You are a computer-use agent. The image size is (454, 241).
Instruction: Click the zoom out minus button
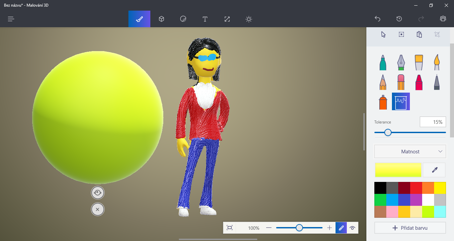tap(269, 228)
